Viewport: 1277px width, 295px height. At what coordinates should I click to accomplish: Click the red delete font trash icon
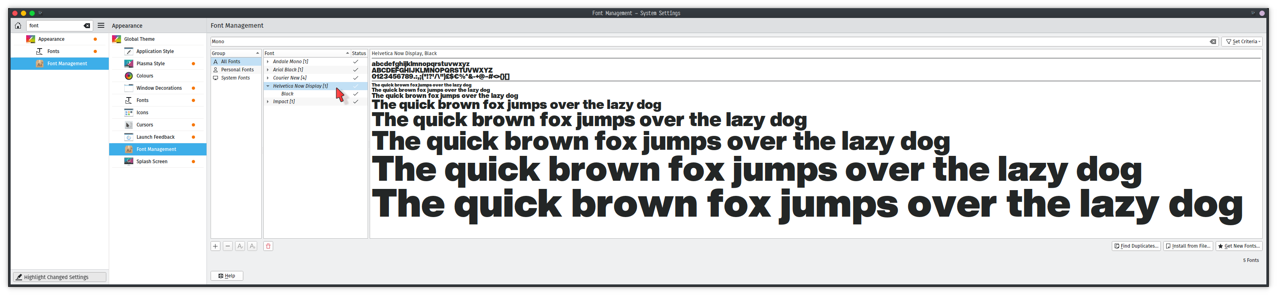click(268, 246)
